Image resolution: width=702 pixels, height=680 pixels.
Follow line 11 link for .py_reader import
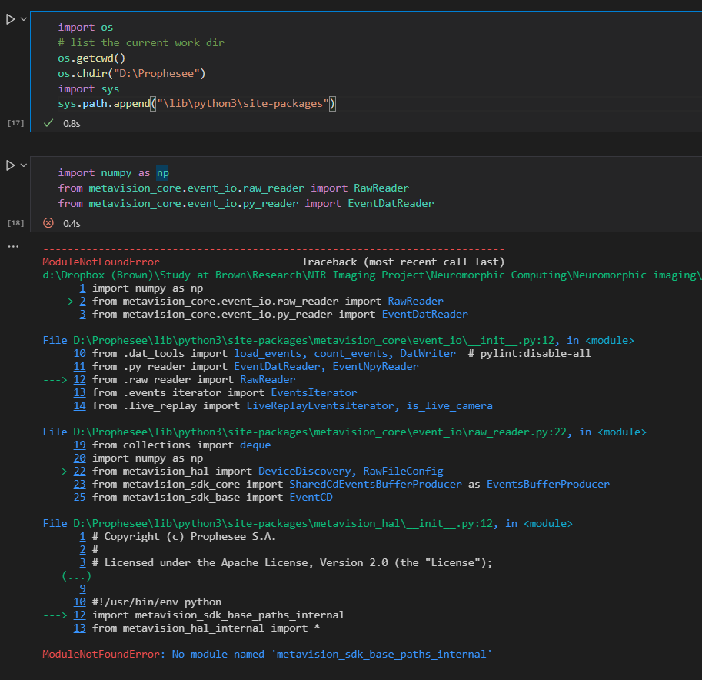coord(80,366)
